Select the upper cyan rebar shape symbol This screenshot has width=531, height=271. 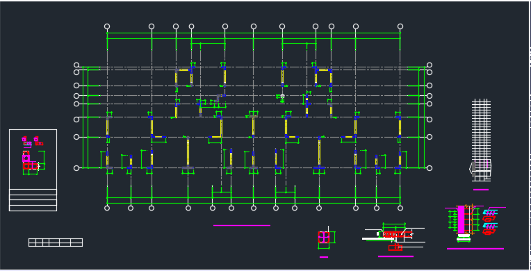point(490,213)
